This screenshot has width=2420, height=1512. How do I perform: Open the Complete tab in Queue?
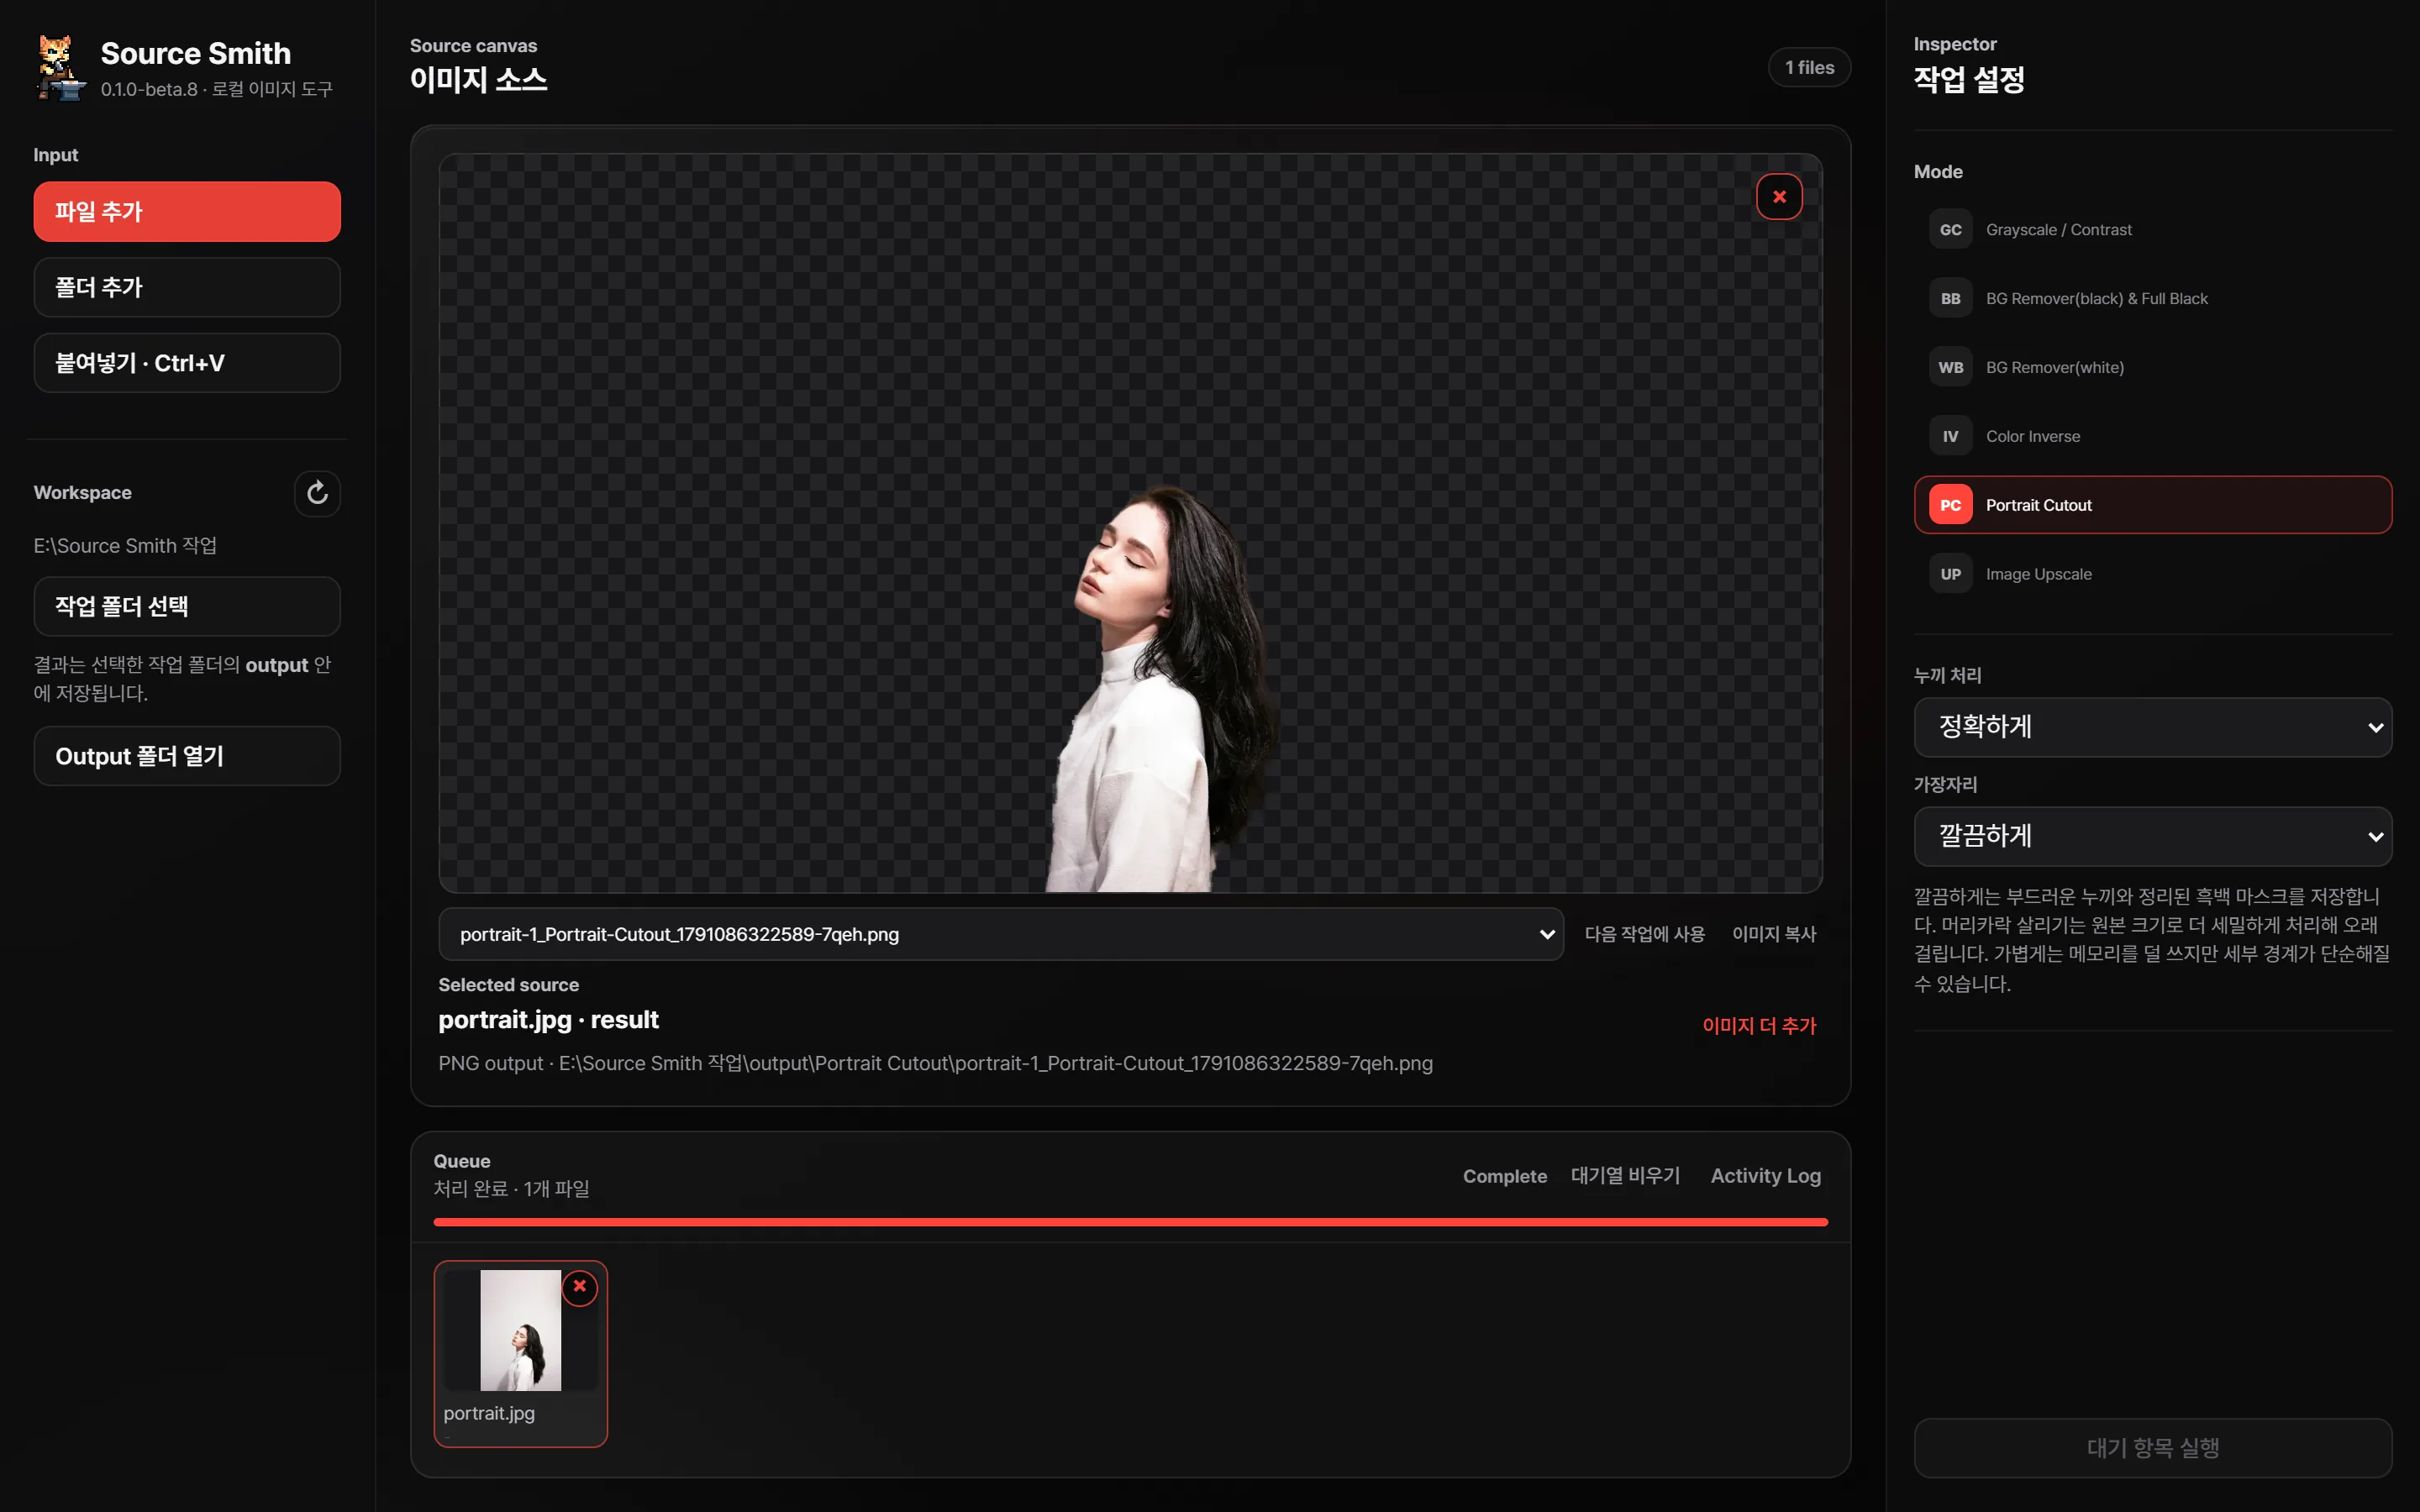pyautogui.click(x=1504, y=1177)
